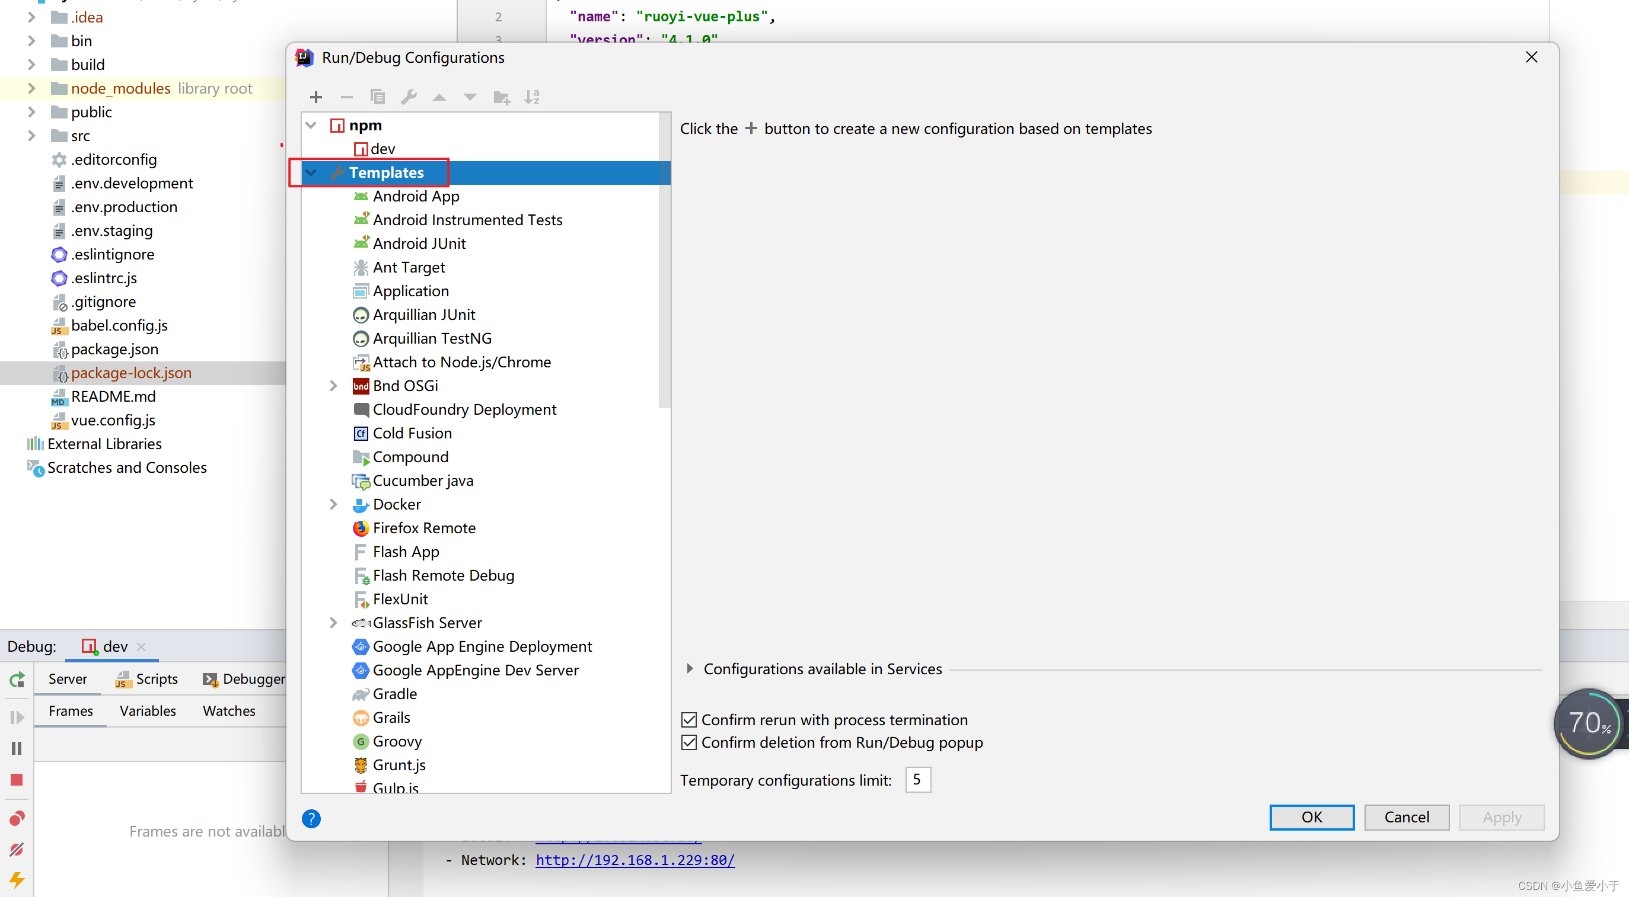Click the OK button
Image resolution: width=1629 pixels, height=897 pixels.
[x=1312, y=817]
